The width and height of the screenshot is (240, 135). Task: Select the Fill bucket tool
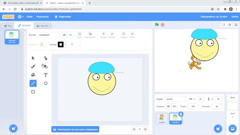(x=33, y=75)
